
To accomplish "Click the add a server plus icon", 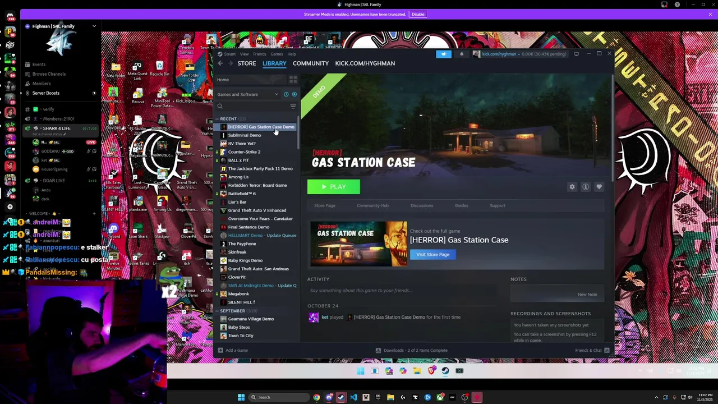I will click(10, 206).
